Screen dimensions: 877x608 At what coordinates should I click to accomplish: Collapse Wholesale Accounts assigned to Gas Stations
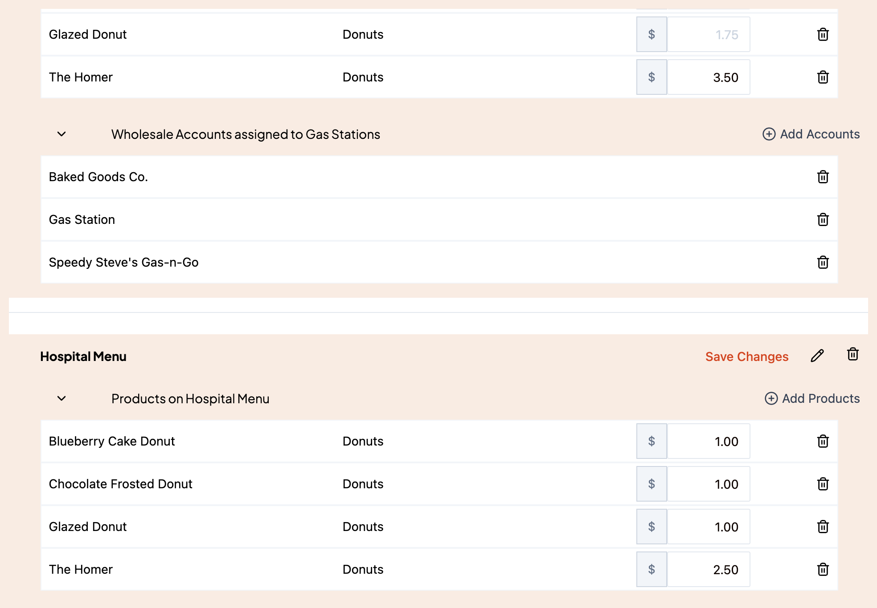click(x=61, y=134)
